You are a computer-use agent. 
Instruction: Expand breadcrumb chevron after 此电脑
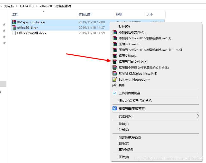point(17,6)
